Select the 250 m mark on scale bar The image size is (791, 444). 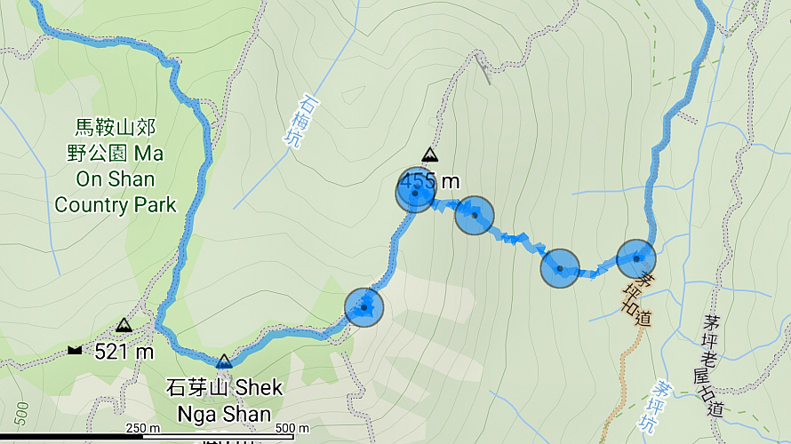pyautogui.click(x=143, y=428)
